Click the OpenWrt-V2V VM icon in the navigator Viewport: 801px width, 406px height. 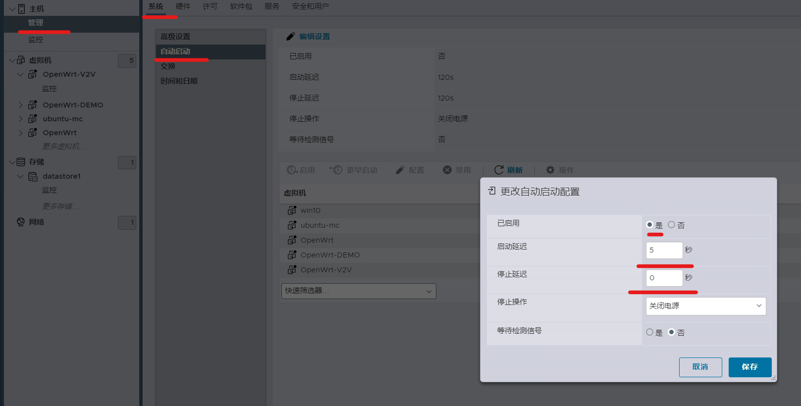point(33,74)
